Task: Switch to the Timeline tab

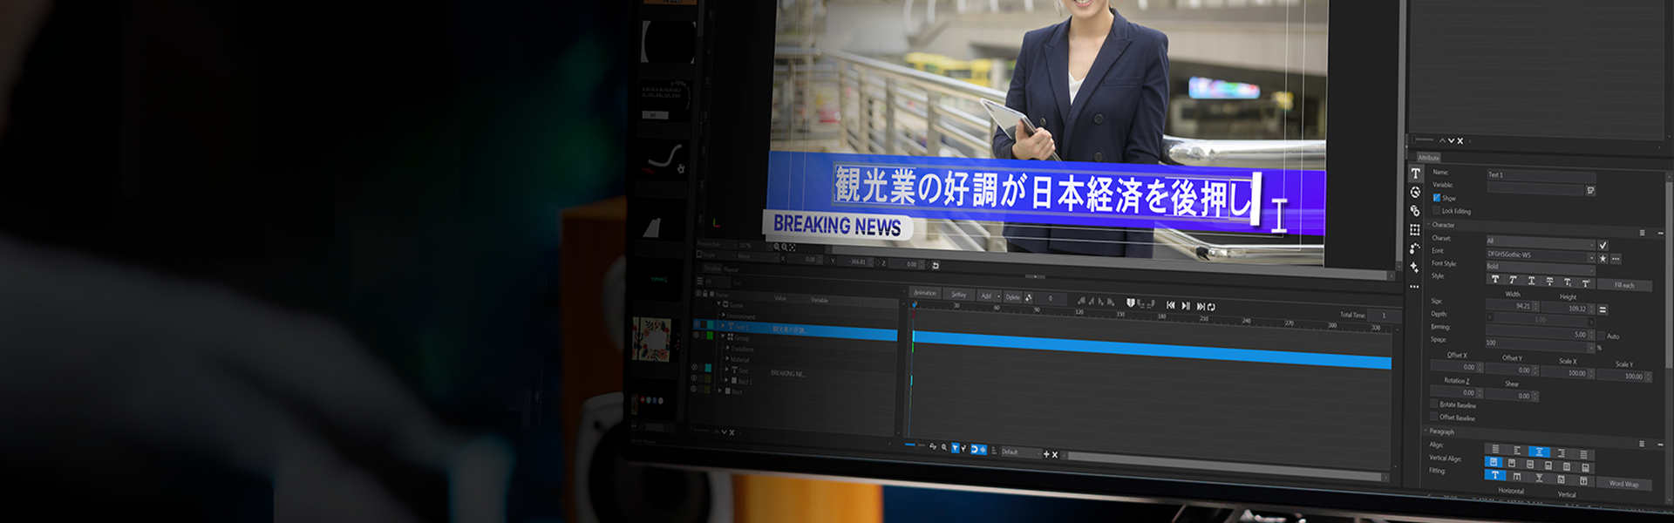Action: pyautogui.click(x=712, y=268)
